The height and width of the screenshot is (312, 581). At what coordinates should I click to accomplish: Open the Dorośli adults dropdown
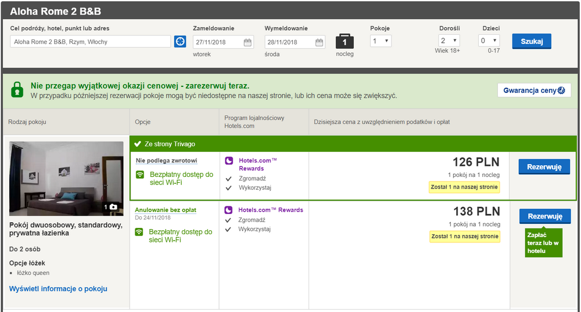click(x=449, y=41)
